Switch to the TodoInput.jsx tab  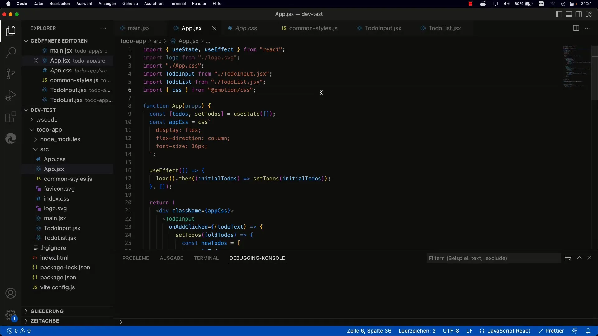click(383, 28)
